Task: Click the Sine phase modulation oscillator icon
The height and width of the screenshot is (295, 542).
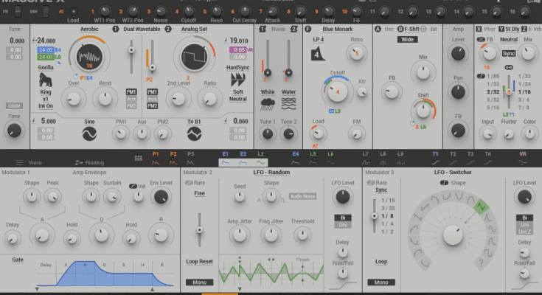Action: 89,133
